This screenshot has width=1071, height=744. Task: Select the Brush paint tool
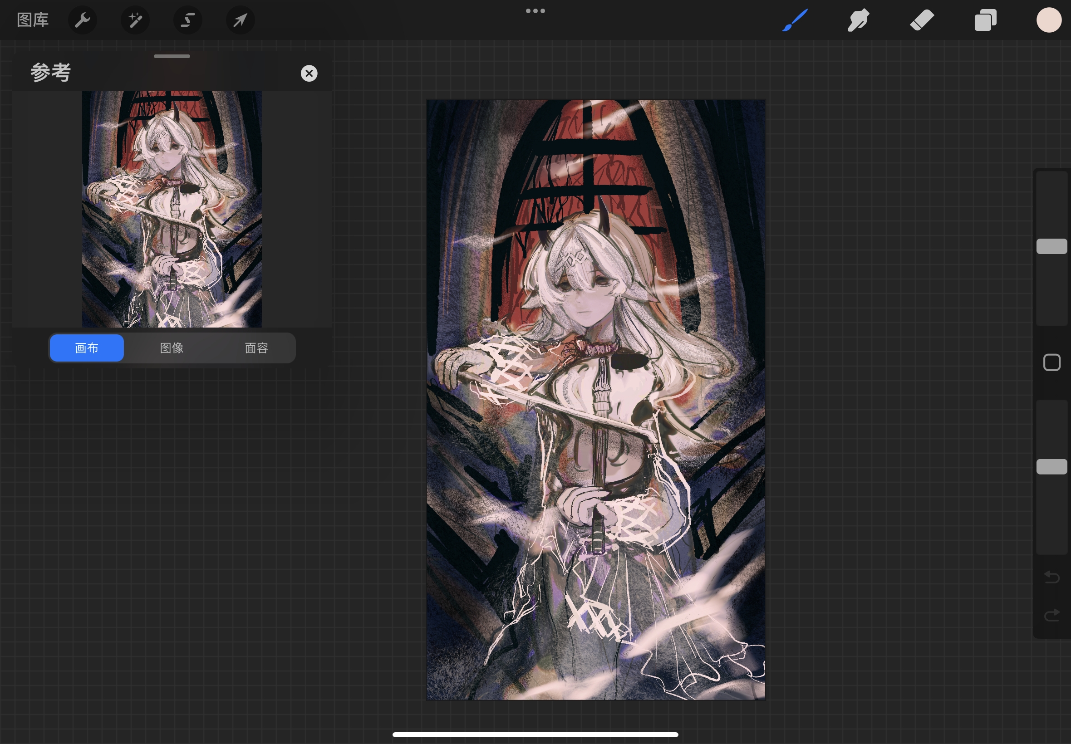click(x=795, y=20)
